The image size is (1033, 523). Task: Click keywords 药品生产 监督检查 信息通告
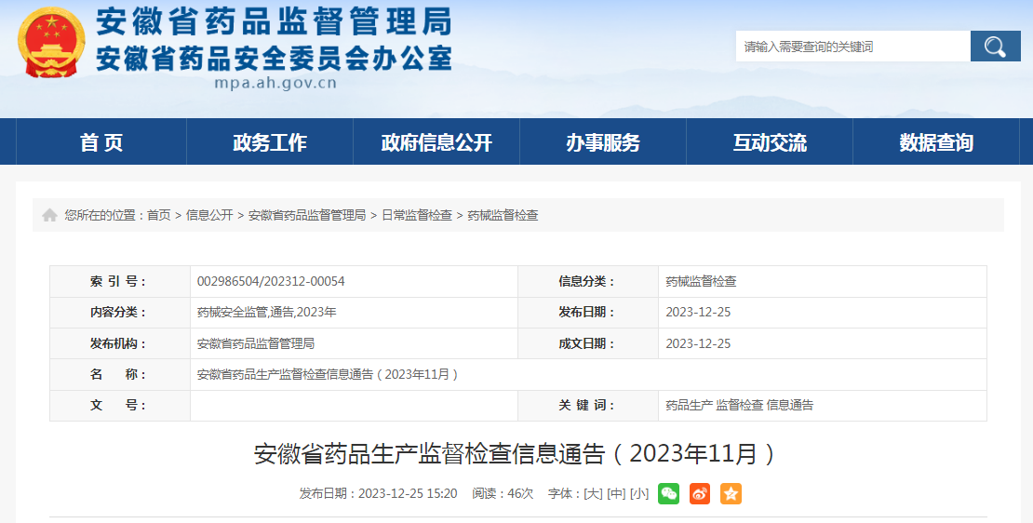[739, 405]
